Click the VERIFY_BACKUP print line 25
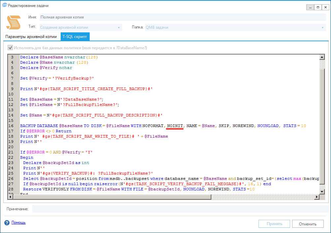Image resolution: width=331 pixels, height=233 pixels. click(88, 173)
